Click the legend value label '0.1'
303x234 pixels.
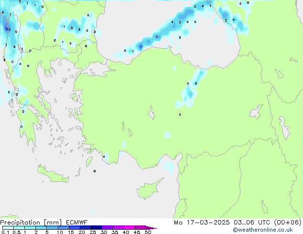point(5,232)
